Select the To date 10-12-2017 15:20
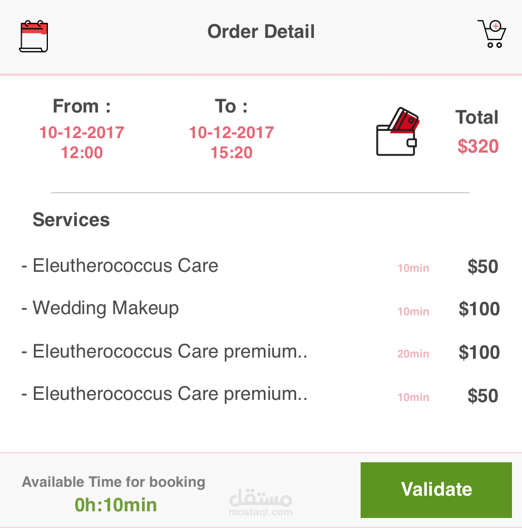522x528 pixels. pos(231,142)
